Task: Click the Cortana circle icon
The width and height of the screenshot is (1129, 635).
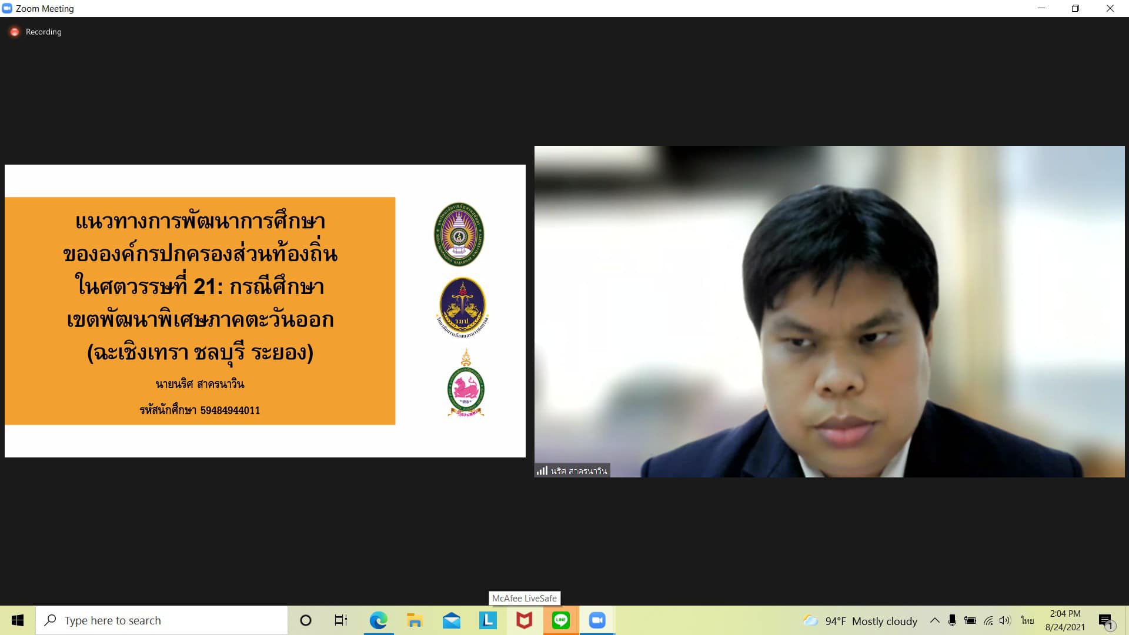Action: [x=305, y=620]
